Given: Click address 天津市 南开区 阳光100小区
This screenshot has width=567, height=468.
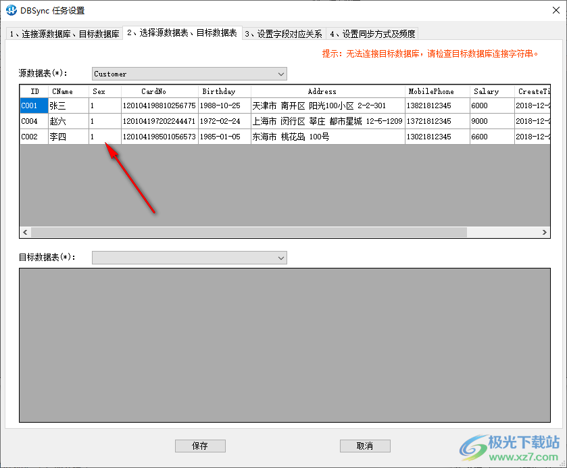Looking at the screenshot, I should coord(328,106).
